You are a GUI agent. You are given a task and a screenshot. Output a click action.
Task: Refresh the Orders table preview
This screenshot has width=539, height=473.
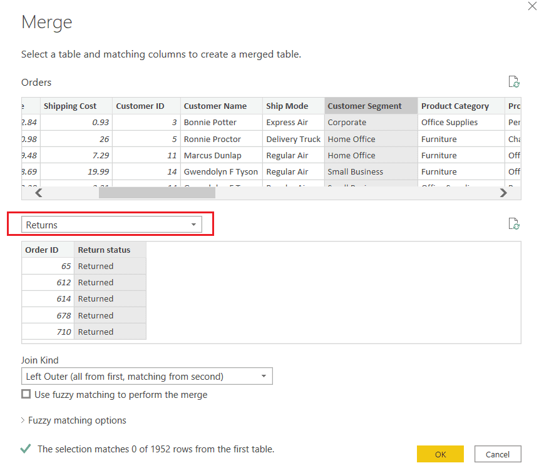[514, 81]
